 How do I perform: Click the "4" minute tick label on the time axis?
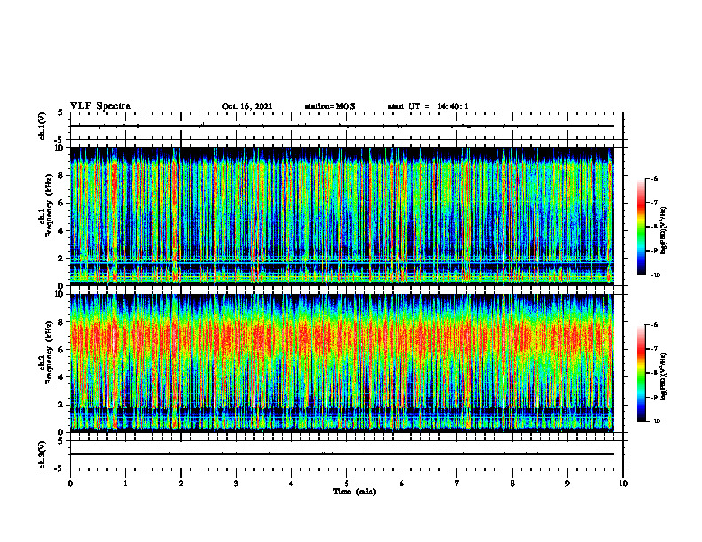point(292,484)
